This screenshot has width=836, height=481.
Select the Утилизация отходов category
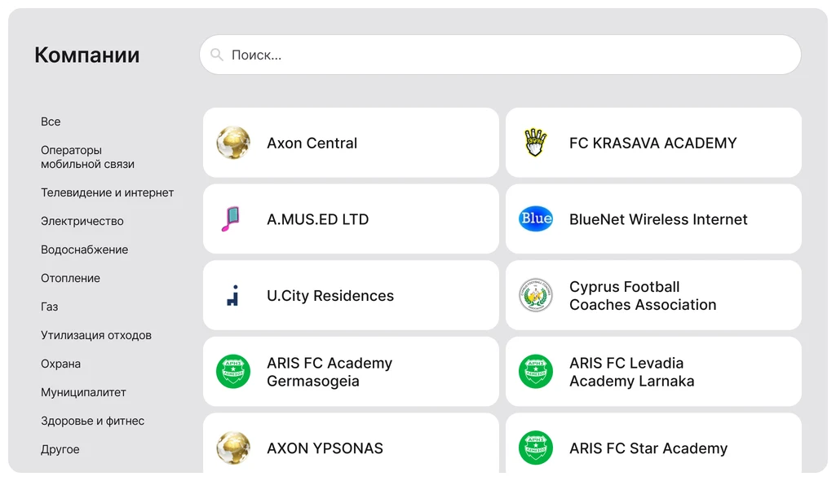pyautogui.click(x=94, y=335)
